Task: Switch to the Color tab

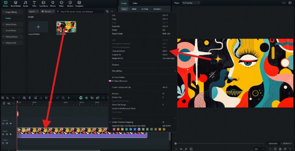Action: [x=135, y=3]
